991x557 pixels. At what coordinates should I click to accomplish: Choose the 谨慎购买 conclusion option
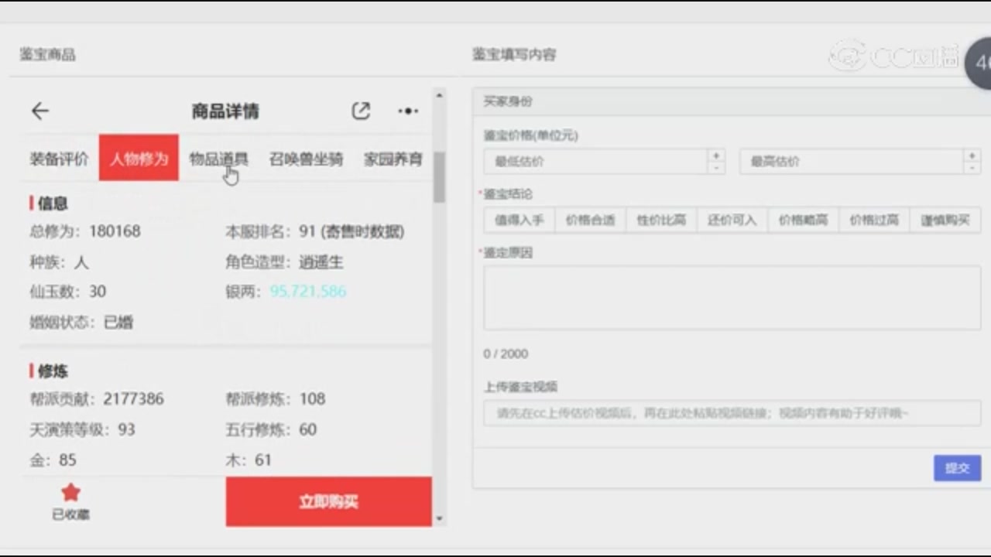pos(945,220)
